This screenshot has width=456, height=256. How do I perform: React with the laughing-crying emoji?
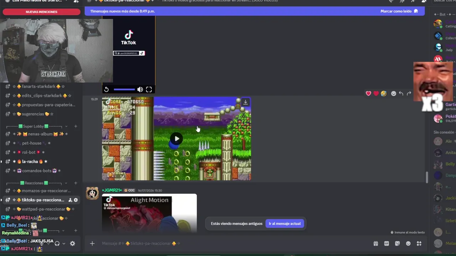[x=383, y=94]
